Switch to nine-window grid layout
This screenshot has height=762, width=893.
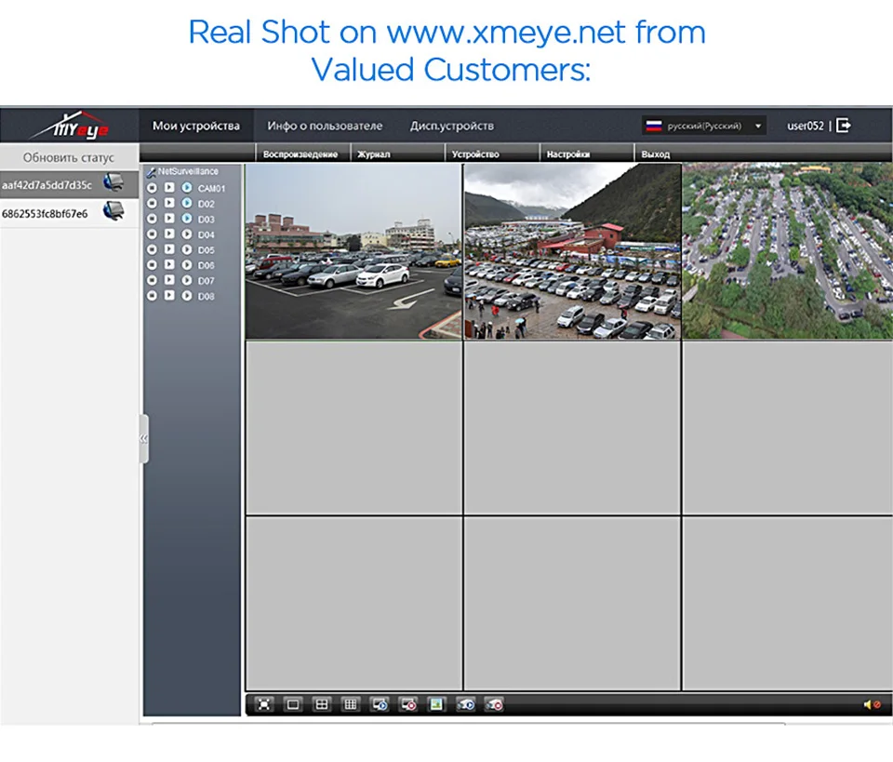[x=351, y=704]
